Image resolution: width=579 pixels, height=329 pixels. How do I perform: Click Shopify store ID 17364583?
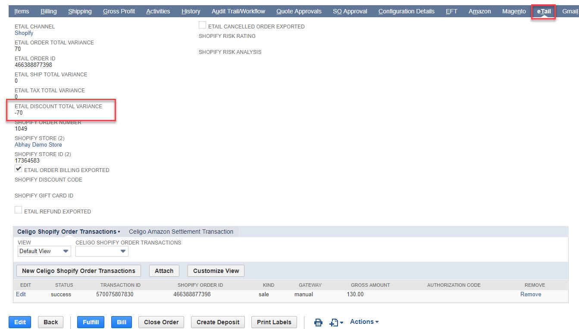[x=27, y=160]
